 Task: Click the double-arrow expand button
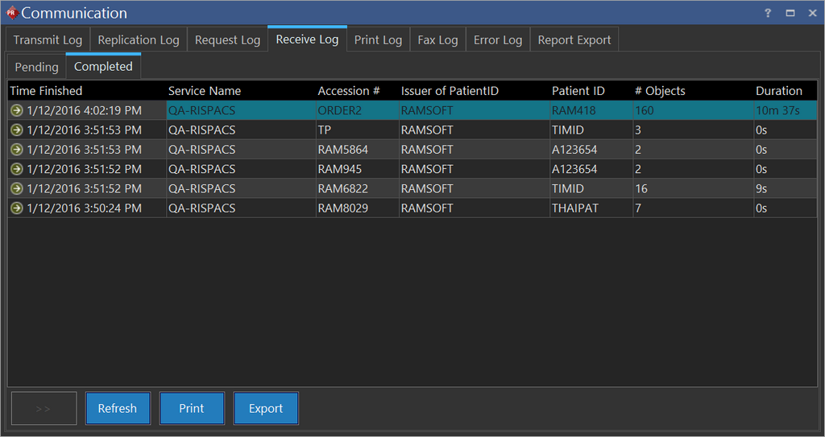tap(44, 408)
